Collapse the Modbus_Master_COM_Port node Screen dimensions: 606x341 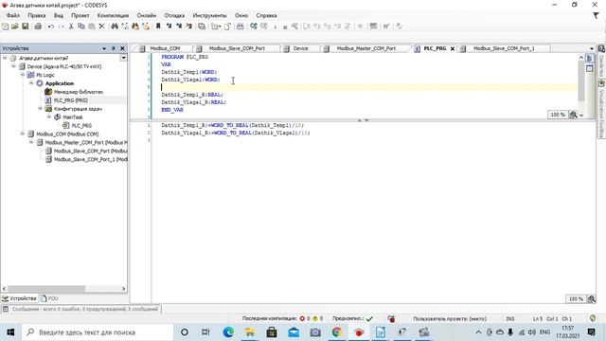tap(31, 142)
